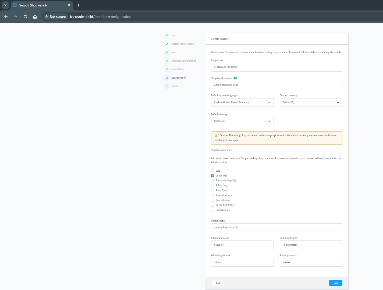Click the shop email help question icon
Screen dimensions: 383x290
(x=235, y=78)
